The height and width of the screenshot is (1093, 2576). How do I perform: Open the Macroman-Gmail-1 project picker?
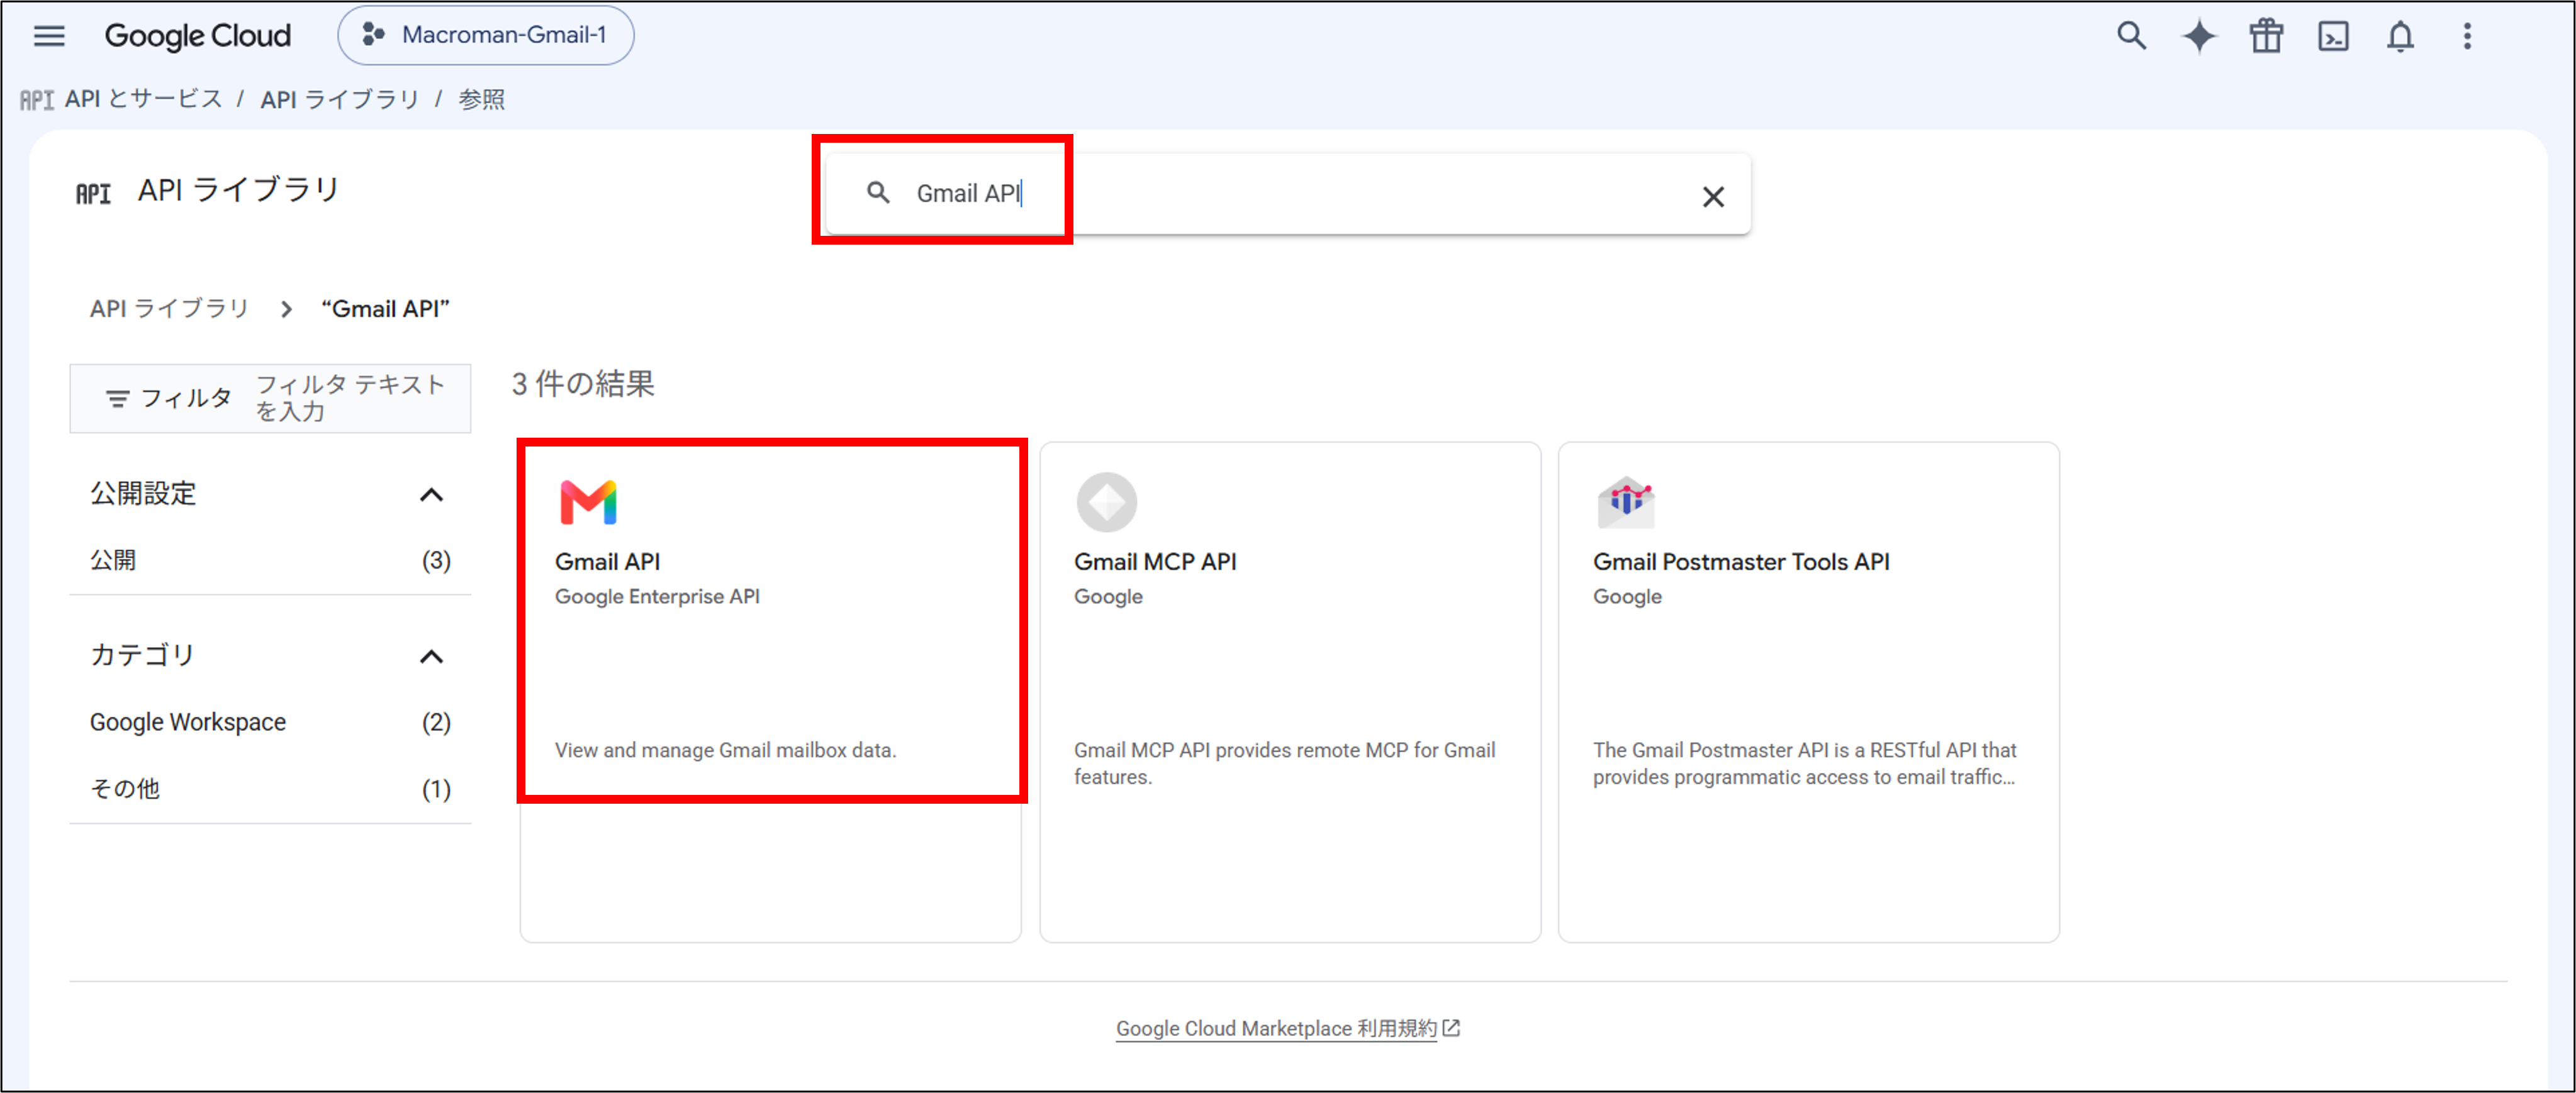click(486, 36)
